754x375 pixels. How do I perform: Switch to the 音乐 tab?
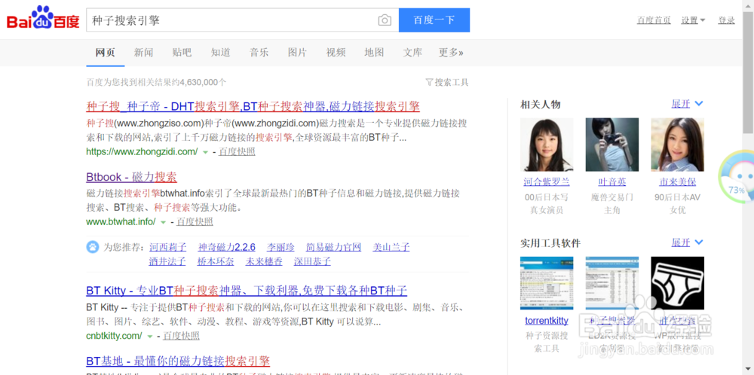259,53
